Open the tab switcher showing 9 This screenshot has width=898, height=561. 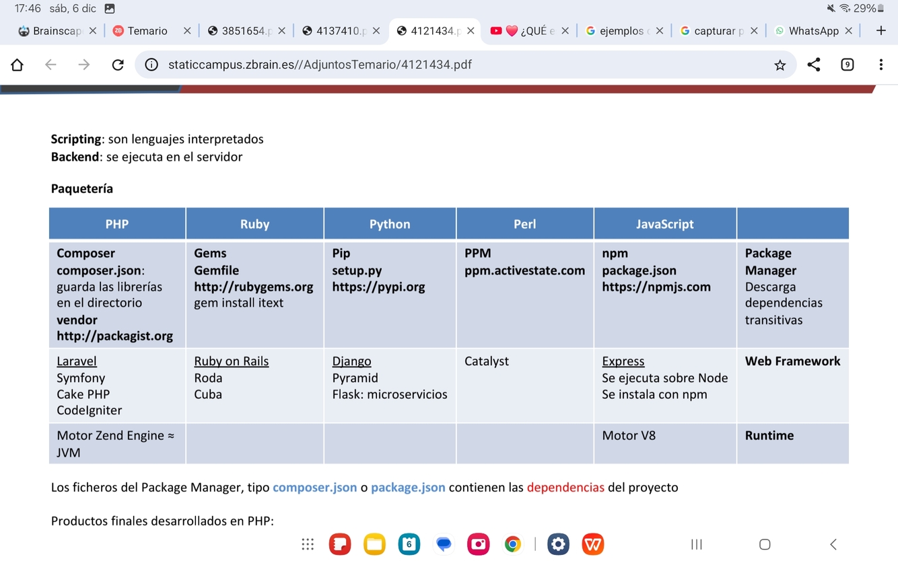coord(848,65)
